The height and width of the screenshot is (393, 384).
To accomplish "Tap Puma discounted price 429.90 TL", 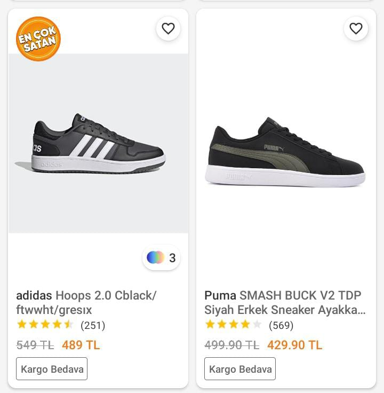I will tap(294, 345).
